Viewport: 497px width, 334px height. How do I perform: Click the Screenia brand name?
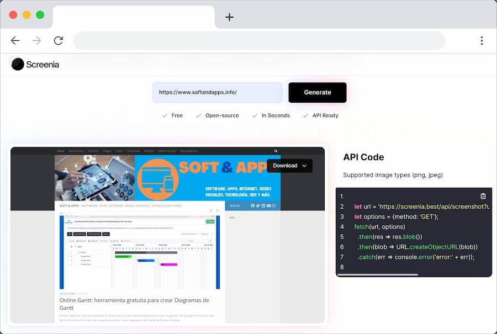tap(43, 65)
